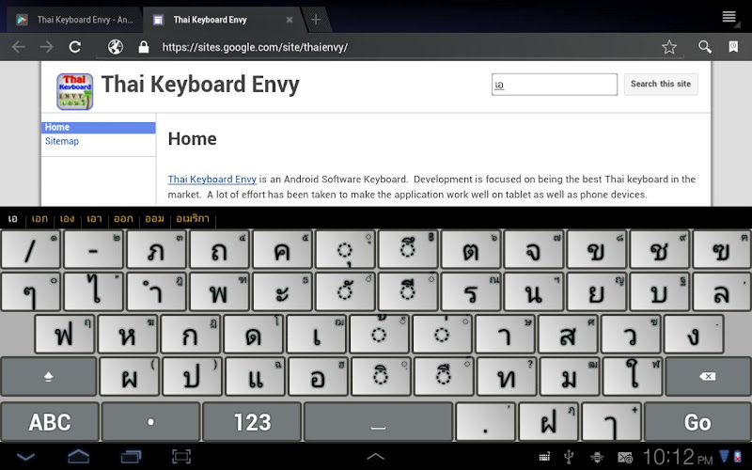Open the recent apps button
752x470 pixels.
(131, 457)
